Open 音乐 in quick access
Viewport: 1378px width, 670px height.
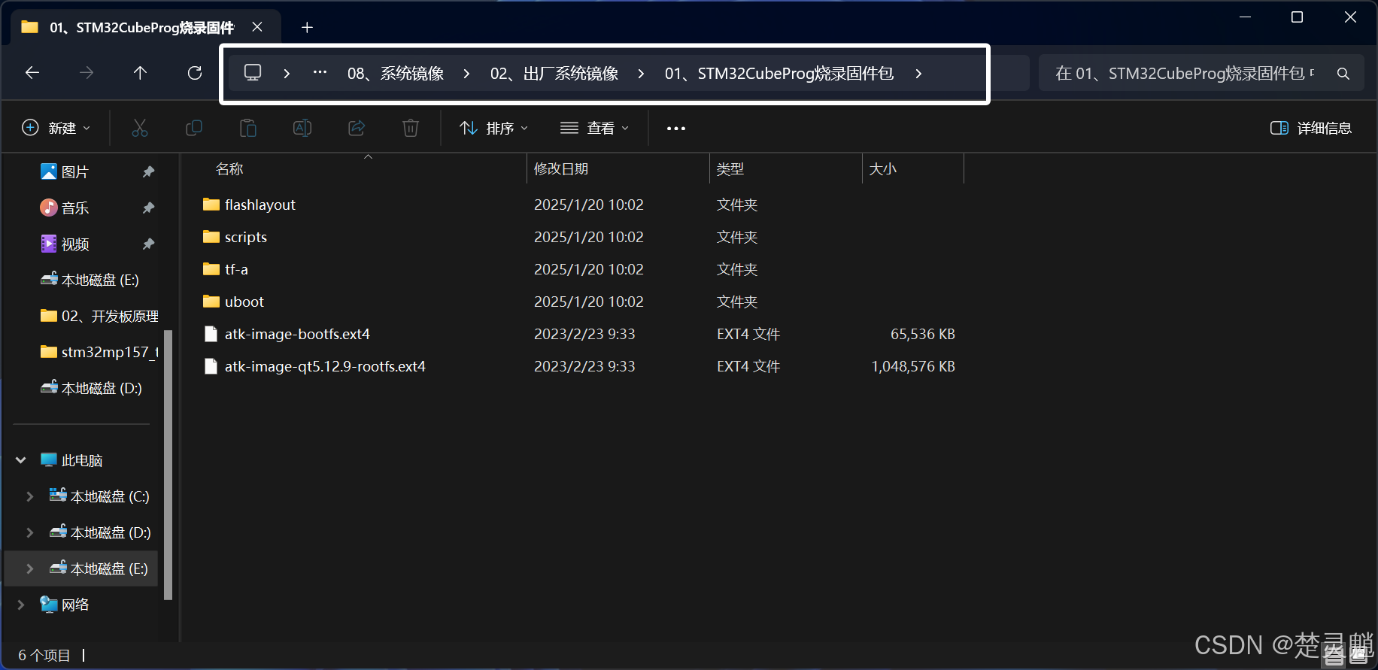[x=74, y=208]
